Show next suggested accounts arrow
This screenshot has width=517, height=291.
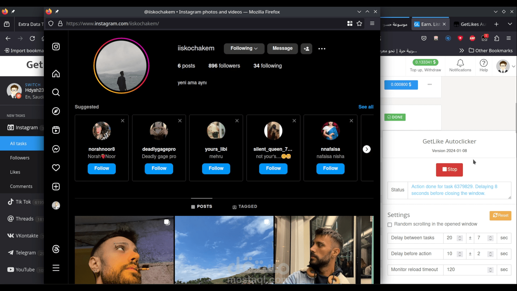pyautogui.click(x=366, y=149)
